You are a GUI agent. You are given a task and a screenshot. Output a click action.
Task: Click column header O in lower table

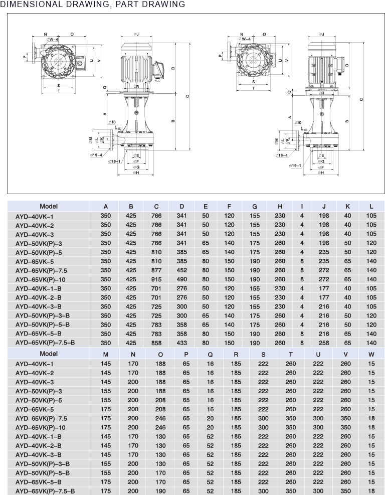click(x=160, y=355)
